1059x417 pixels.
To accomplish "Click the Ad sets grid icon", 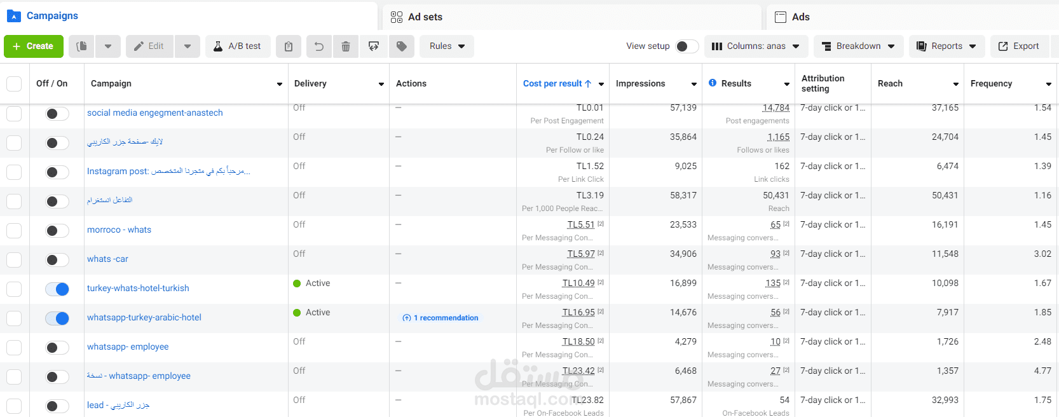I will point(397,17).
